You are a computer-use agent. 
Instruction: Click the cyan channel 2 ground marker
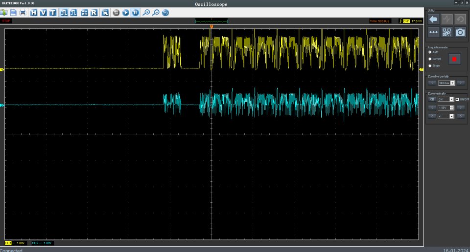(2, 105)
